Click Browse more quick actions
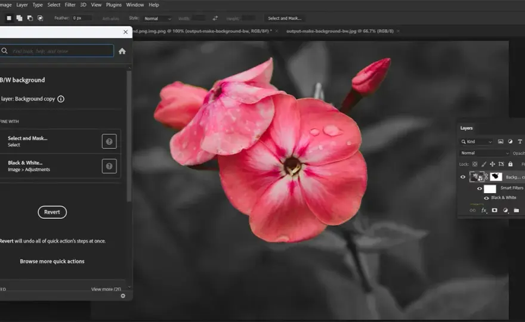Screen dimensions: 525x322 tap(52, 261)
